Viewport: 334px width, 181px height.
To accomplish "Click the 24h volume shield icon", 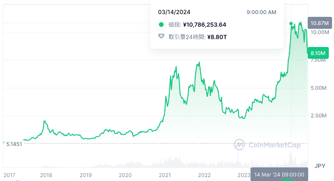I will click(x=161, y=37).
